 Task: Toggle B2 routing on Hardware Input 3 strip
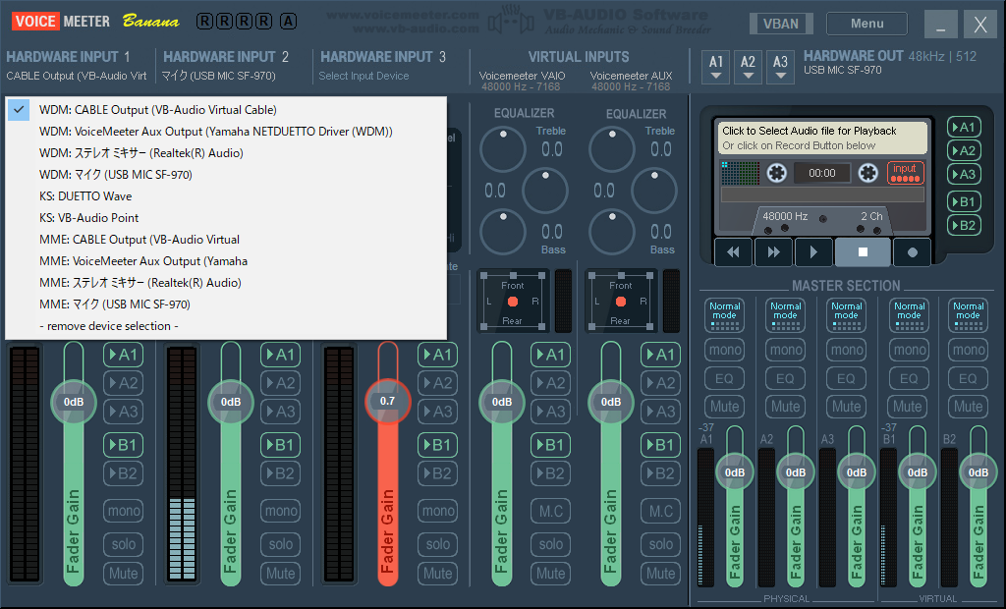tap(437, 473)
